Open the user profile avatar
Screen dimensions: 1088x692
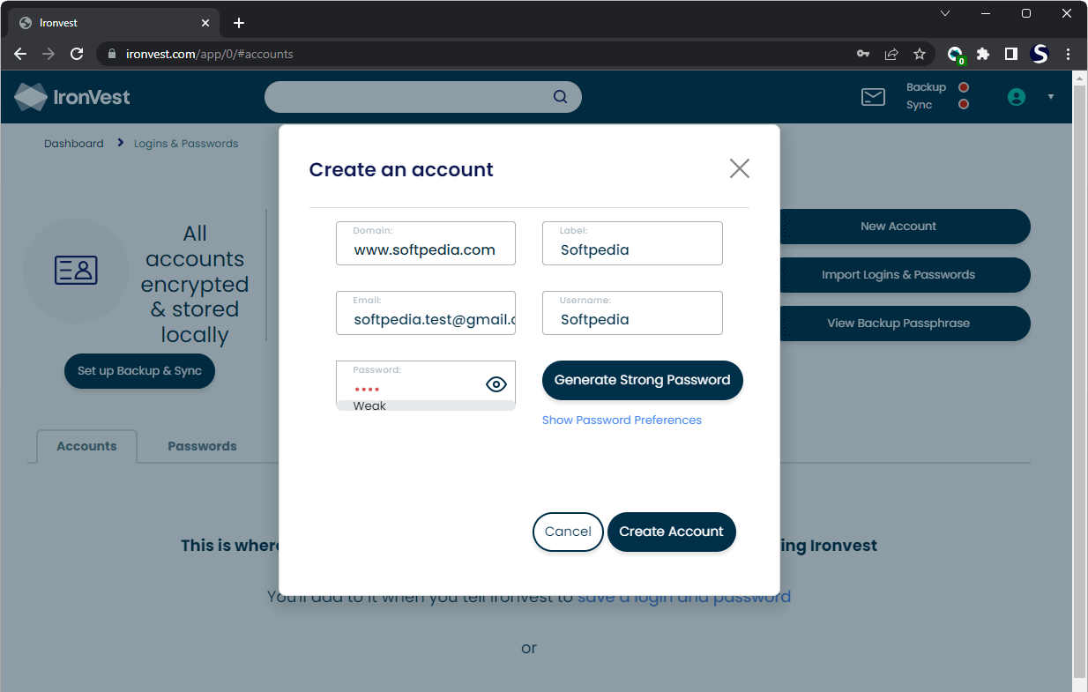1017,97
